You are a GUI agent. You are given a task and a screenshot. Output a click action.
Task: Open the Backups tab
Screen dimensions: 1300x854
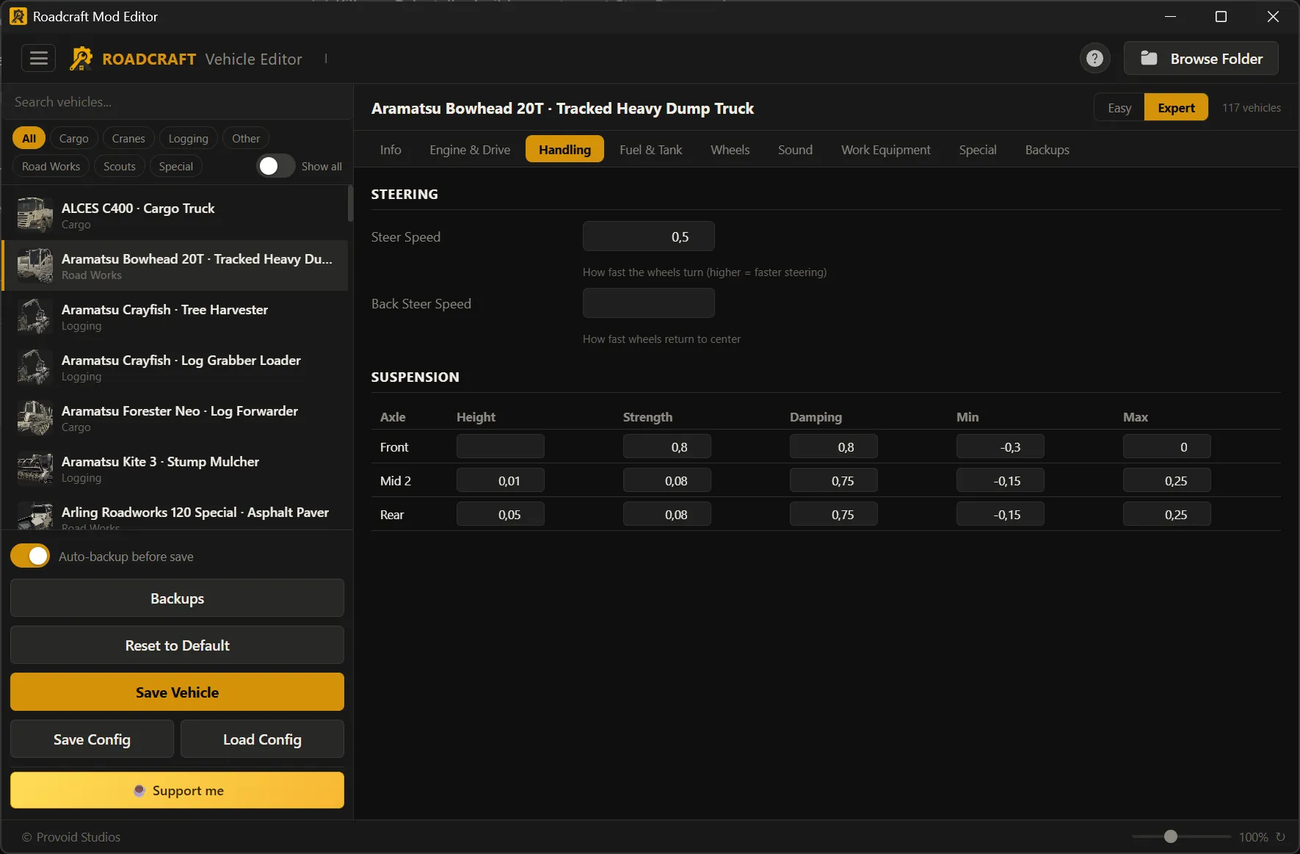point(1047,149)
